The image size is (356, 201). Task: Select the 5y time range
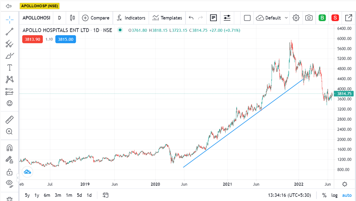27,195
